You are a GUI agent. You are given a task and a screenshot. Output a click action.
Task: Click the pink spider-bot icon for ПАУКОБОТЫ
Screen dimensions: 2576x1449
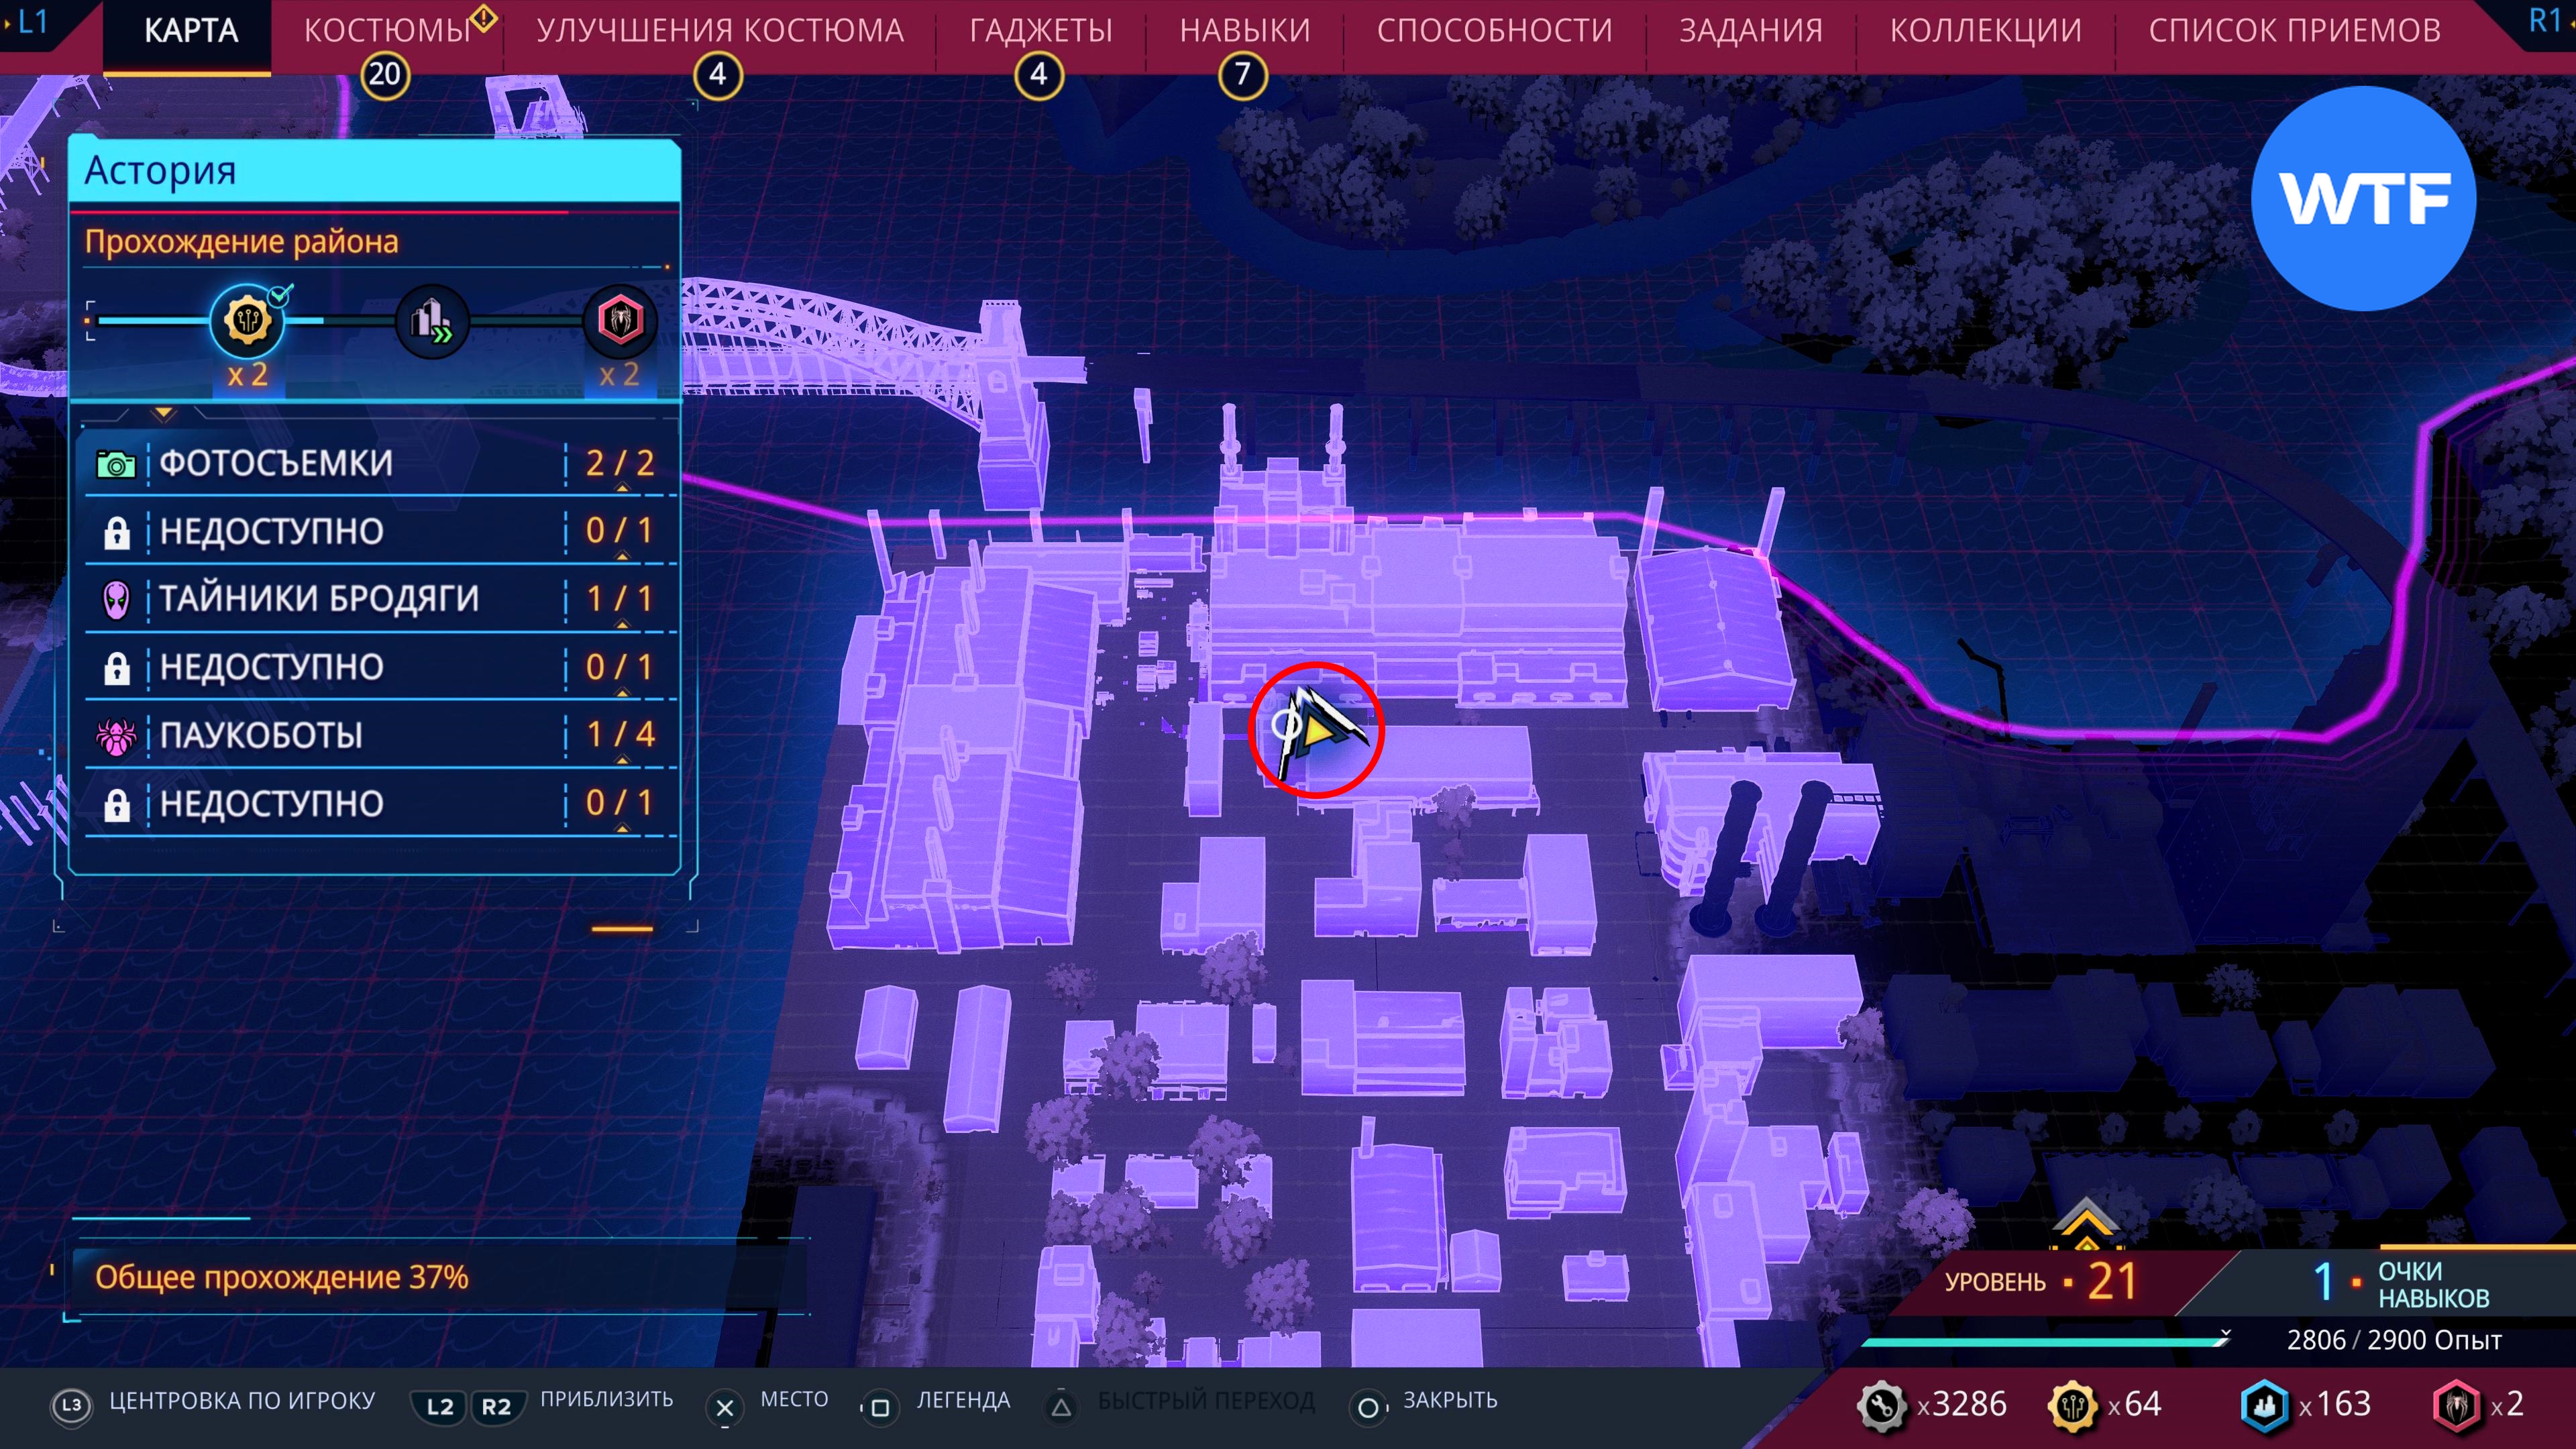(116, 736)
